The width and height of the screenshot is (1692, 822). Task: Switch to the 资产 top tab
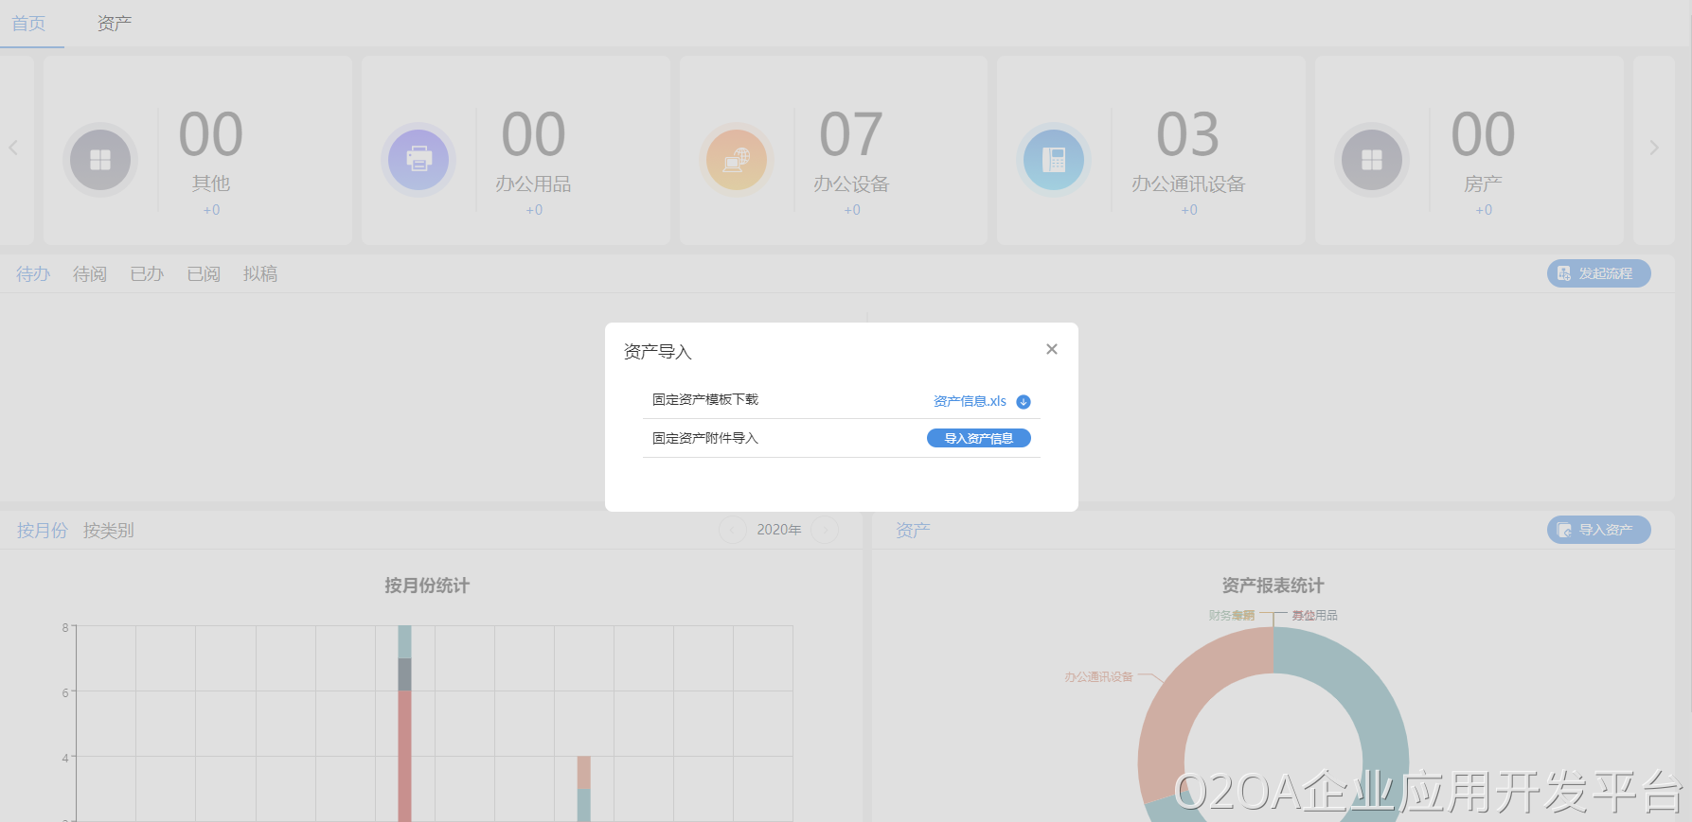pos(114,24)
